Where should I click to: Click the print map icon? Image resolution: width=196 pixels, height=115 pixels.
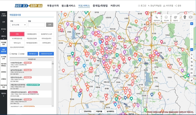point(192,65)
